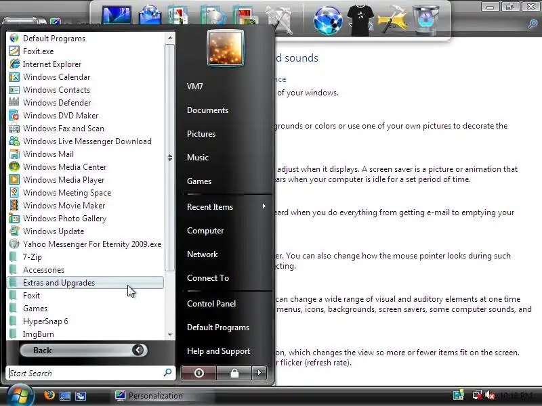Click the Windows Start orb
Screen dimensions: 542x406
[x=20, y=395]
